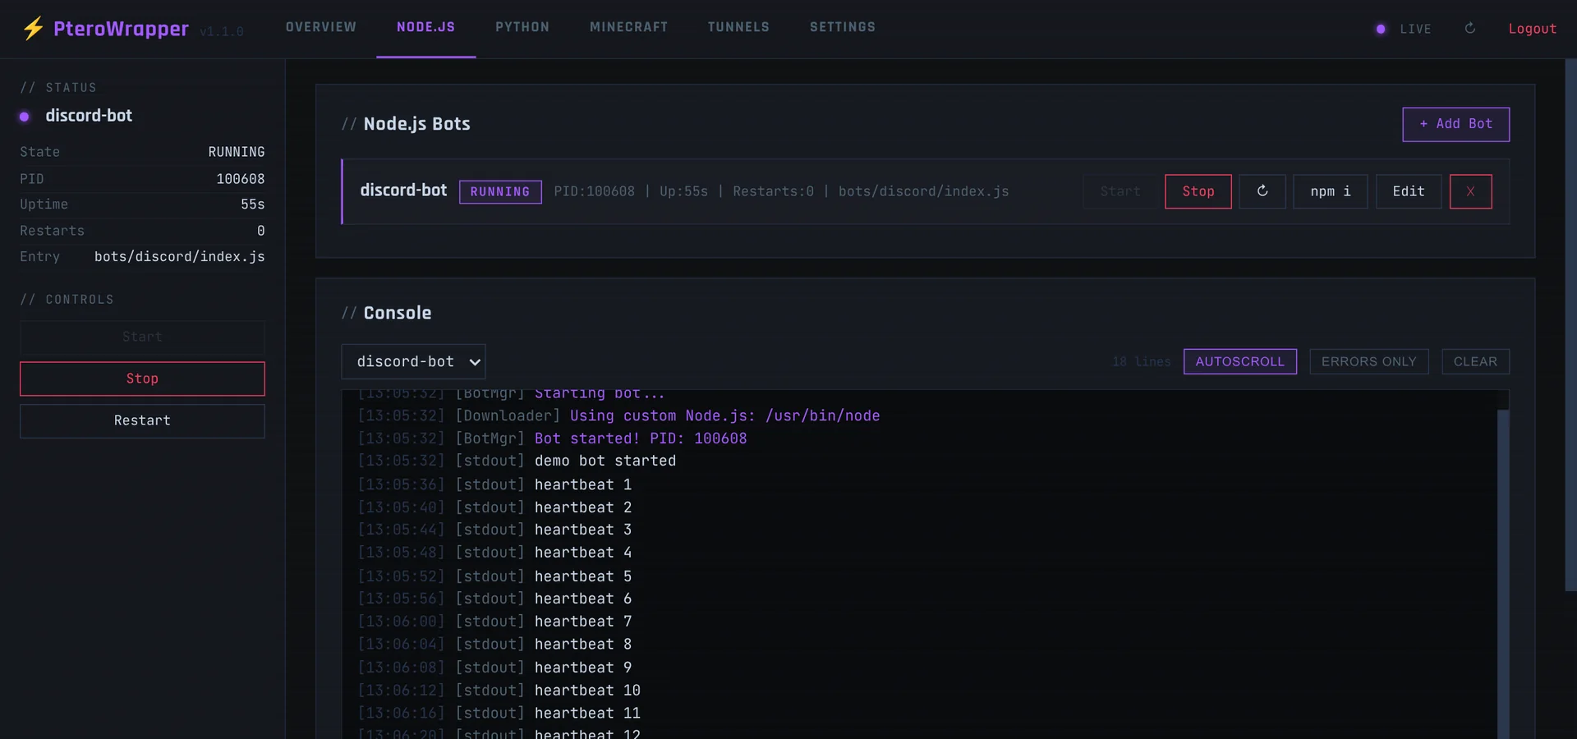
Task: Edit the discord-bot configuration
Action: point(1408,191)
